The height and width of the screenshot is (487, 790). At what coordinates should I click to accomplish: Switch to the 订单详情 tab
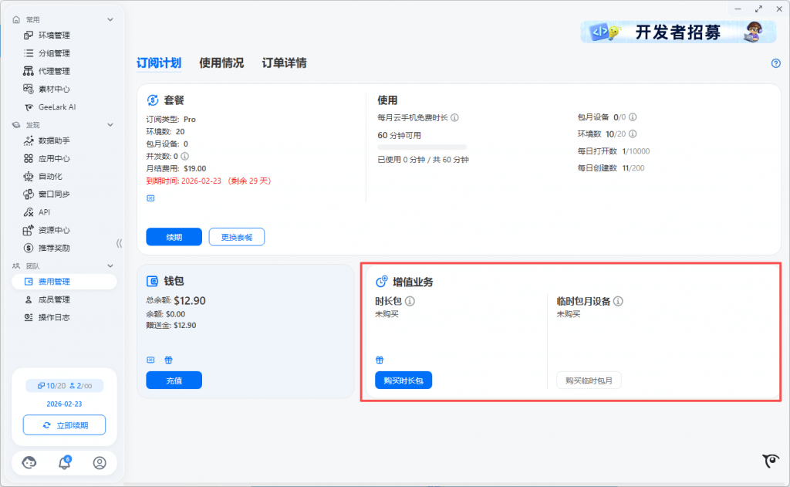(284, 63)
